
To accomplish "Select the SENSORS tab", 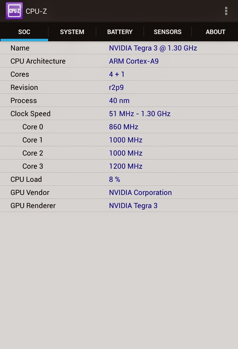I will click(x=168, y=32).
